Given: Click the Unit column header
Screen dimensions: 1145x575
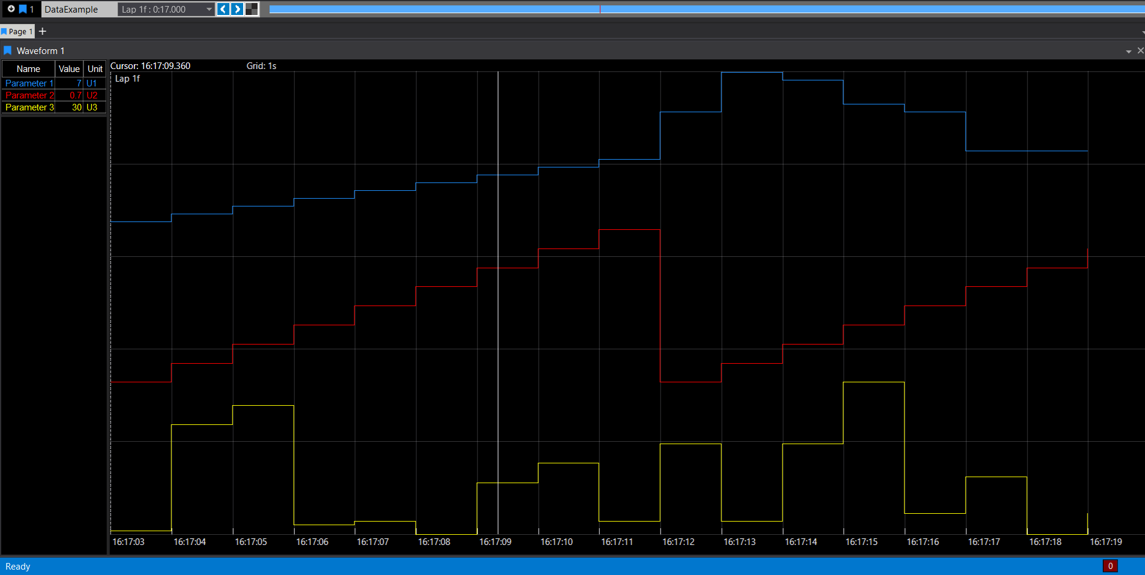Looking at the screenshot, I should point(95,69).
